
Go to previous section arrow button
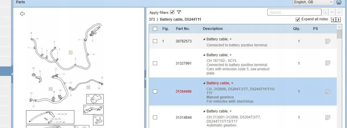click(333, 20)
